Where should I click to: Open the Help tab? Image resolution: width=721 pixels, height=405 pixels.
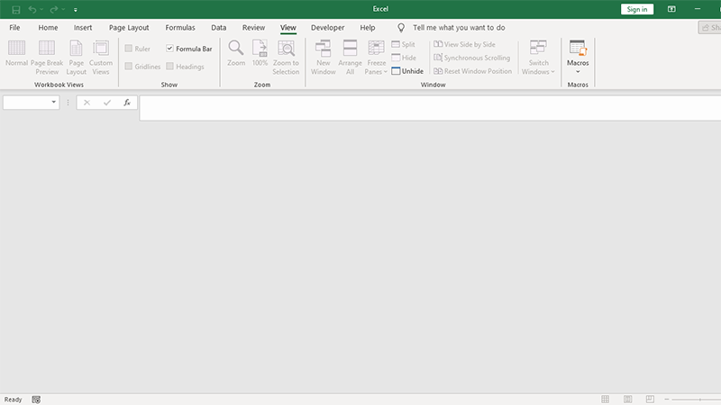pyautogui.click(x=368, y=28)
